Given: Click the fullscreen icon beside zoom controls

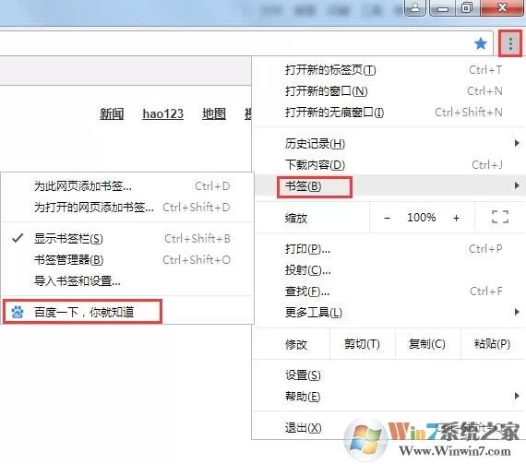Looking at the screenshot, I should point(500,218).
